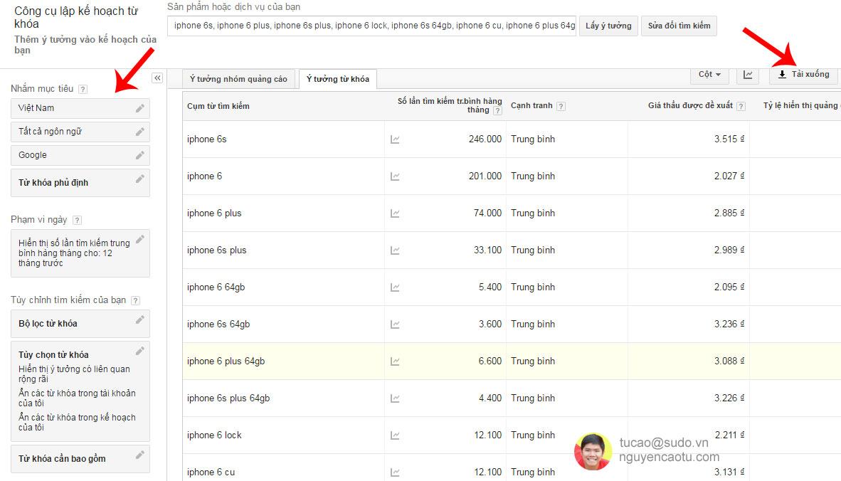Click help icon next to Cạnh tranh
The width and height of the screenshot is (841, 481).
561,107
